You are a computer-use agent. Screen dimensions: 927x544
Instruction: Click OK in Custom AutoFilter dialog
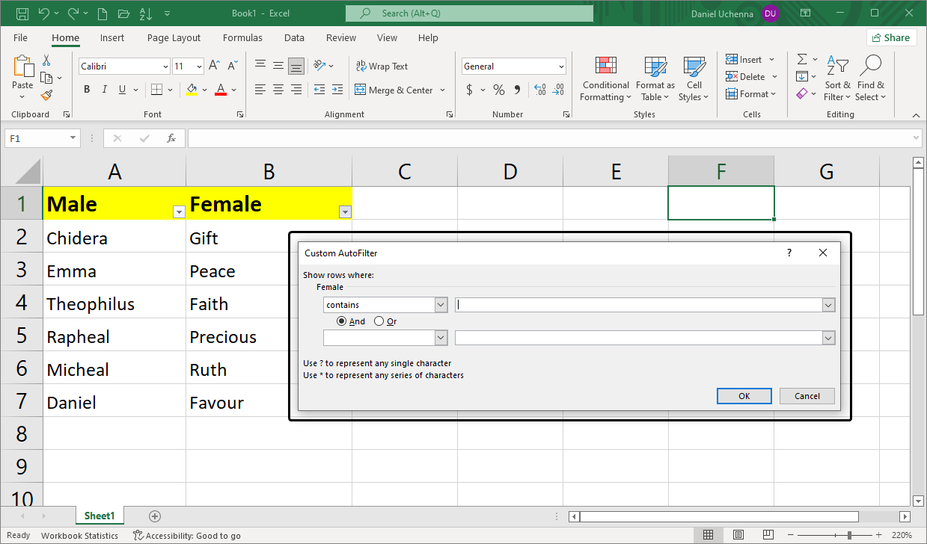pos(744,396)
